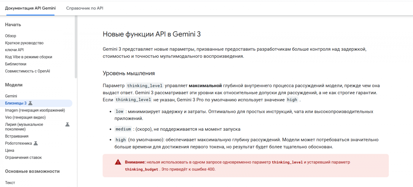The height and width of the screenshot is (187, 413).
Task: Click the first thinking_level code term
Action: [145, 86]
